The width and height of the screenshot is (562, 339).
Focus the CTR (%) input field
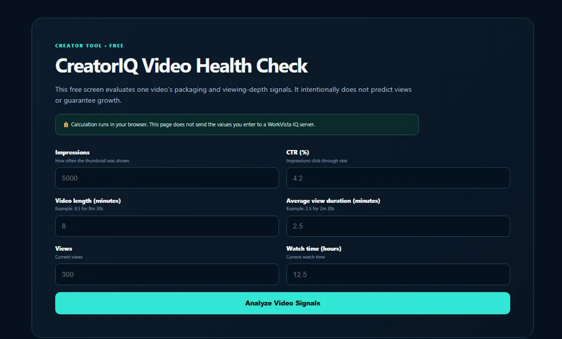[x=398, y=178]
